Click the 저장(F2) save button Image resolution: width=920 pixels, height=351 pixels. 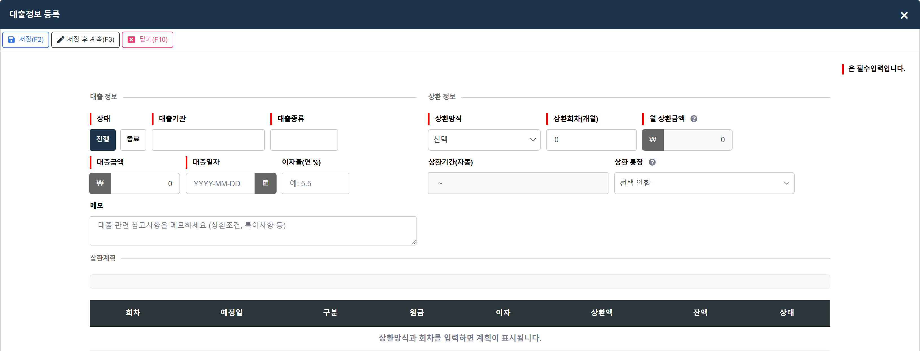26,40
